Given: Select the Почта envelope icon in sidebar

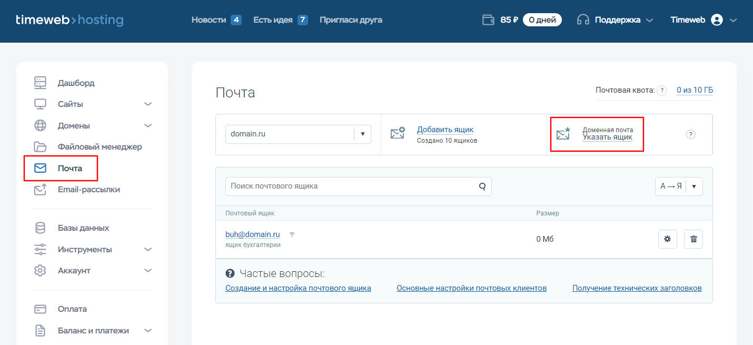Looking at the screenshot, I should coord(39,168).
